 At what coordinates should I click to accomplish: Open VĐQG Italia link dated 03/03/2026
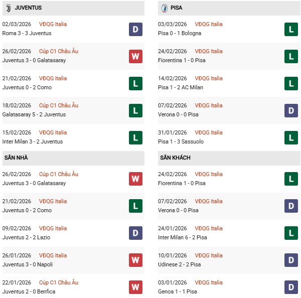pos(209,24)
